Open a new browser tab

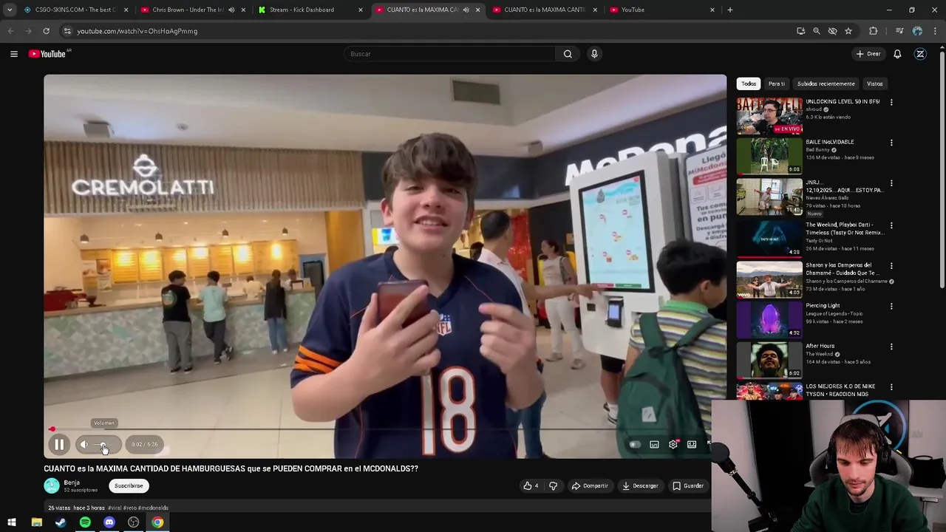pyautogui.click(x=730, y=10)
